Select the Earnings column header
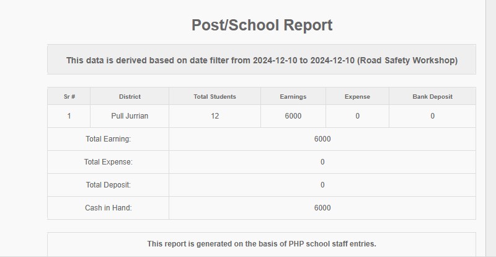The width and height of the screenshot is (496, 257). 293,97
